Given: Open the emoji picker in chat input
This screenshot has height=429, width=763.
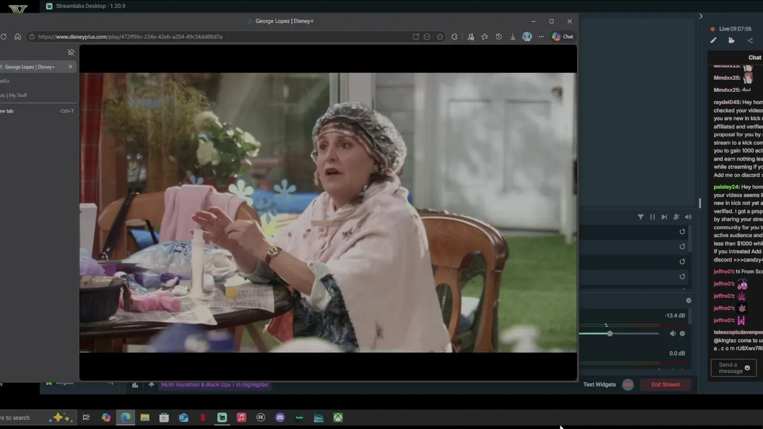Looking at the screenshot, I should 748,368.
